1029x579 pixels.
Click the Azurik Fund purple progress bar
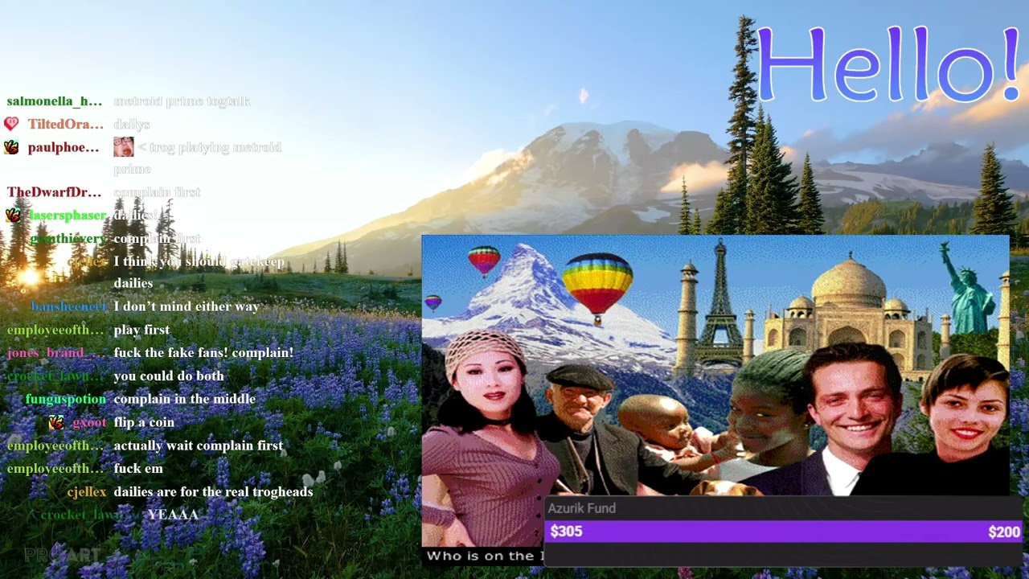(x=785, y=532)
